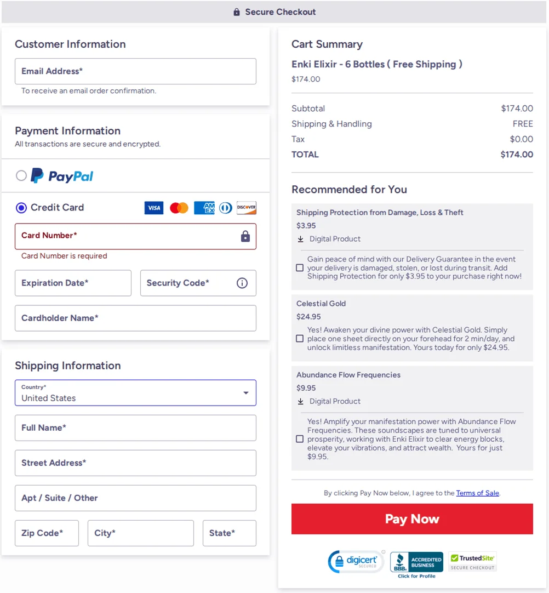Open the Terms of Sale link
The image size is (549, 593).
click(478, 493)
